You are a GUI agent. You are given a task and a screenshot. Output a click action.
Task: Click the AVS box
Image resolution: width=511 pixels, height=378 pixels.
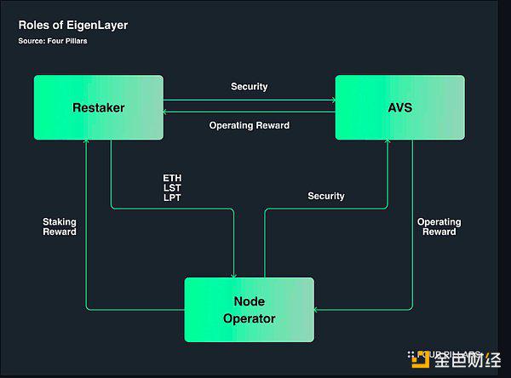click(400, 107)
